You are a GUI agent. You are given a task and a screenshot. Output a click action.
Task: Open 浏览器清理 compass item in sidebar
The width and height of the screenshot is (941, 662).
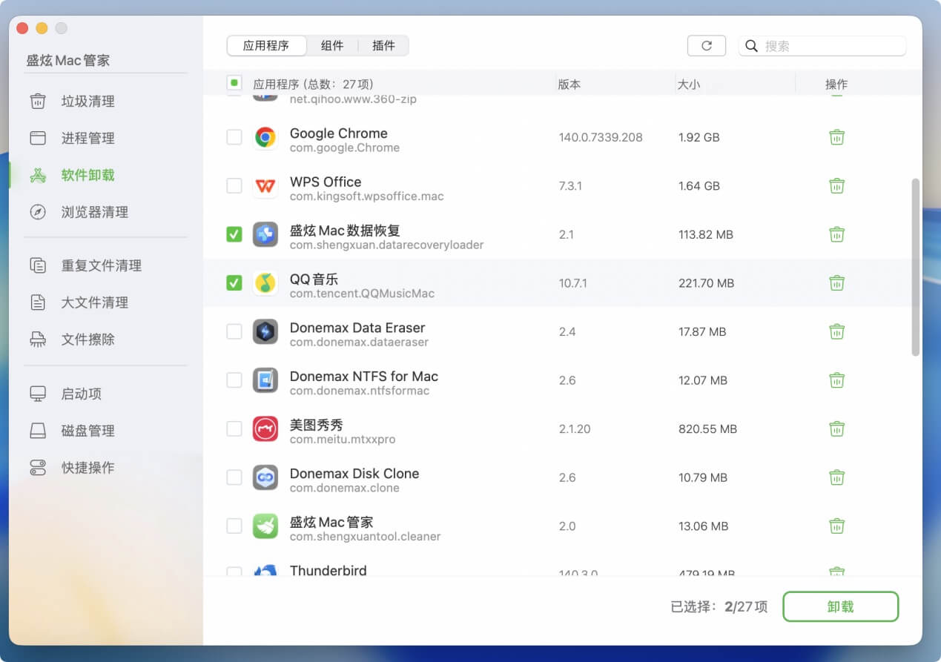pos(94,213)
